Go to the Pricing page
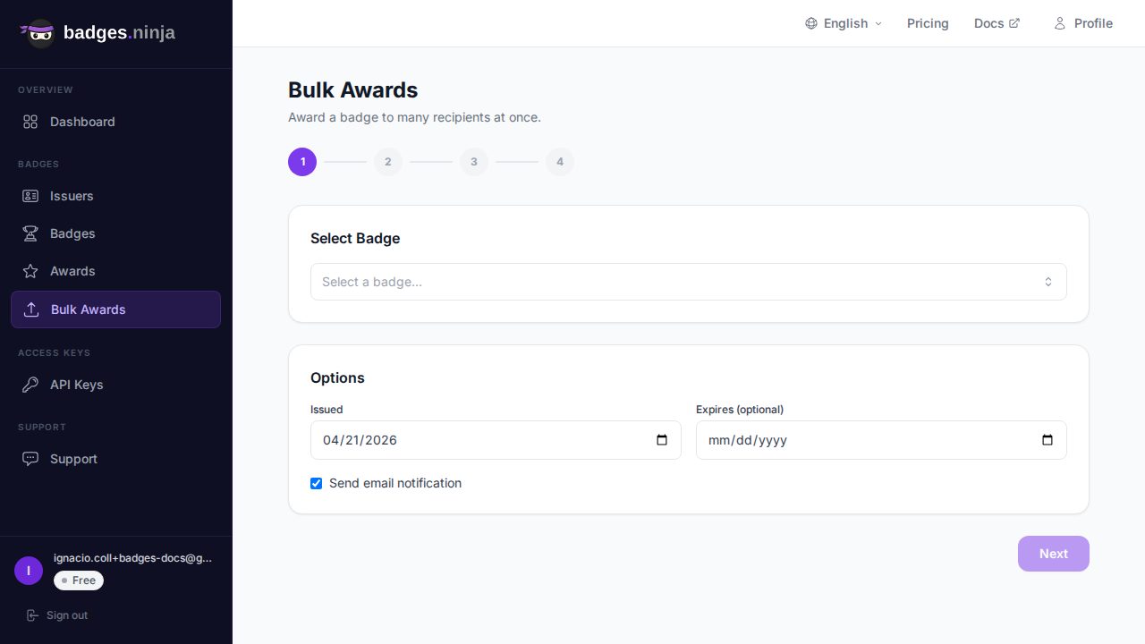The image size is (1145, 644). 928,23
